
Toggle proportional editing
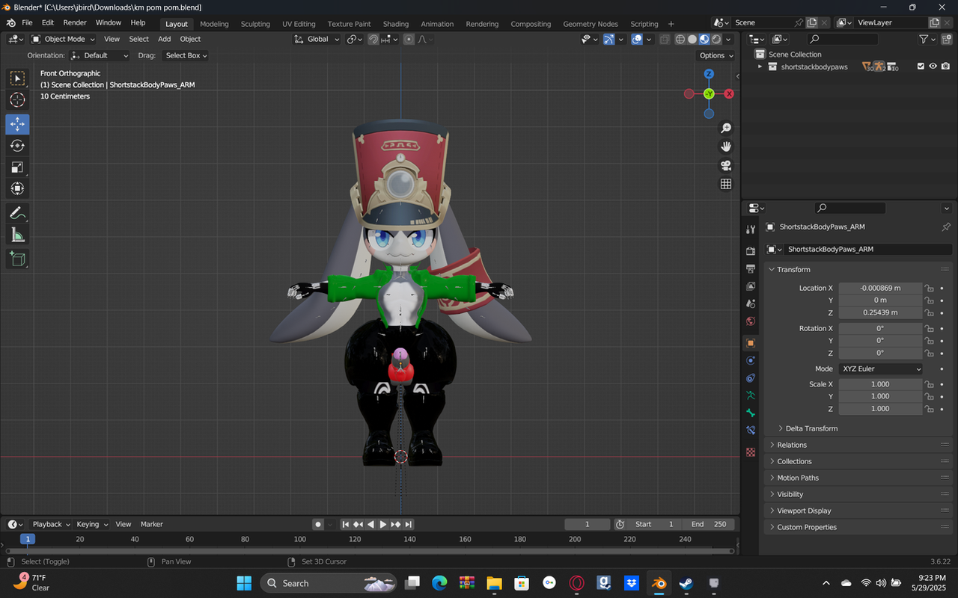tap(409, 39)
